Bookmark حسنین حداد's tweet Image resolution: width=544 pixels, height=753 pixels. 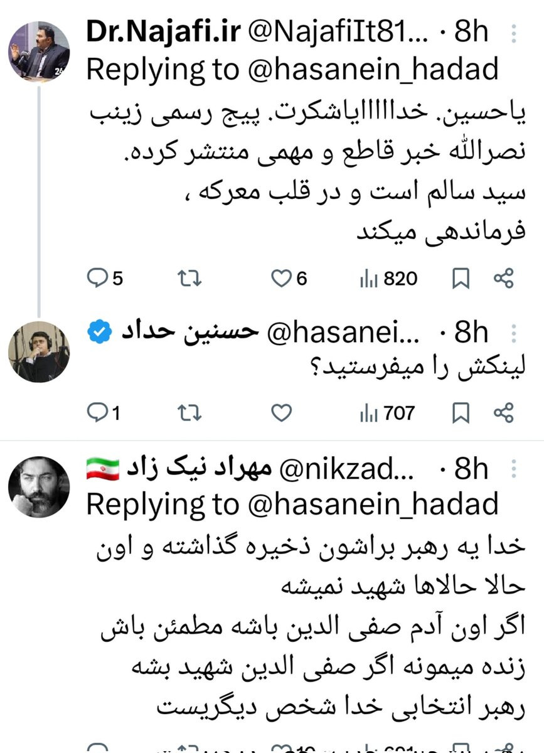461,413
